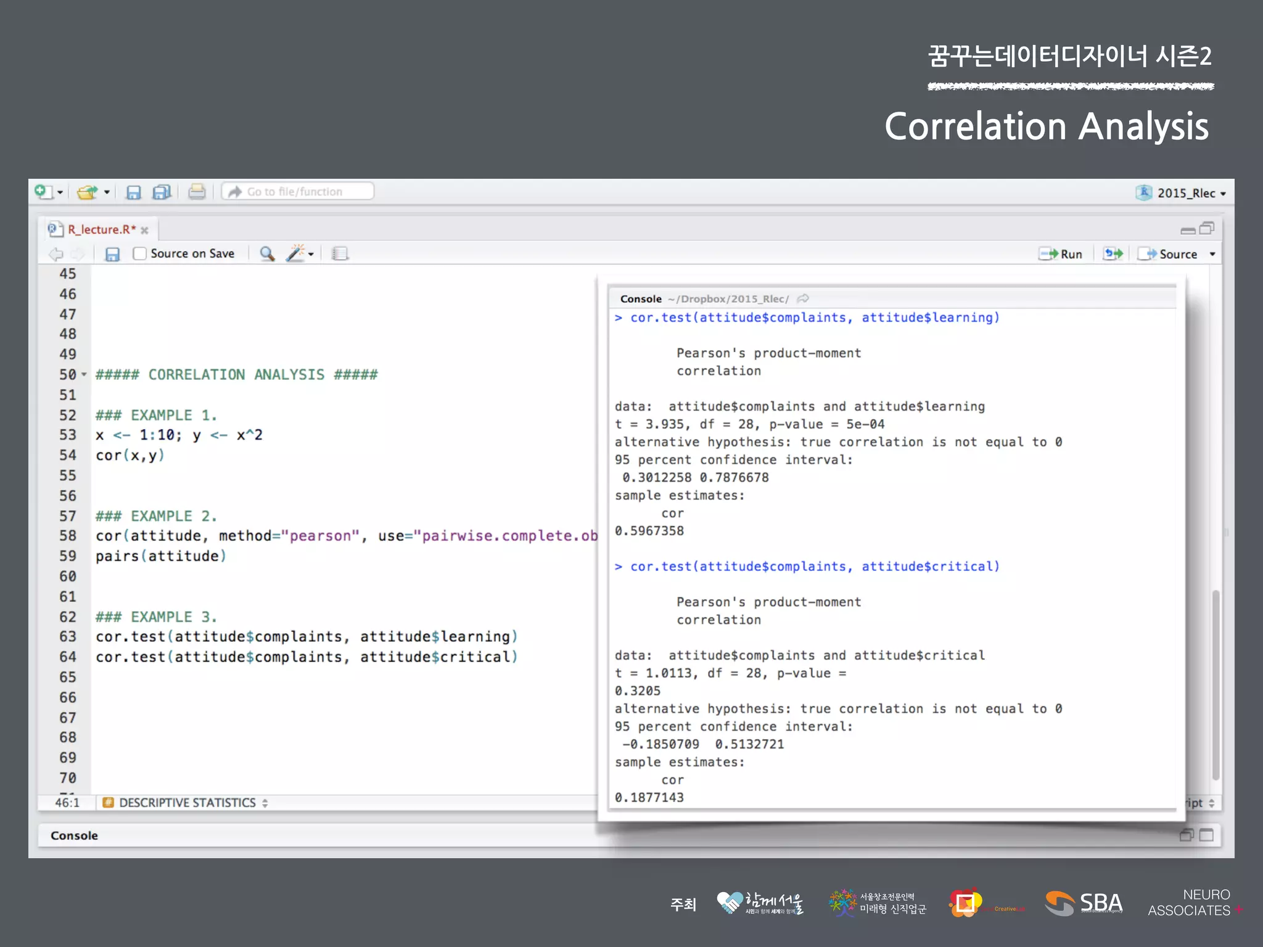The width and height of the screenshot is (1263, 947).
Task: Open the DESCRIPTIVE STATISTICS section navigator
Action: pos(186,803)
